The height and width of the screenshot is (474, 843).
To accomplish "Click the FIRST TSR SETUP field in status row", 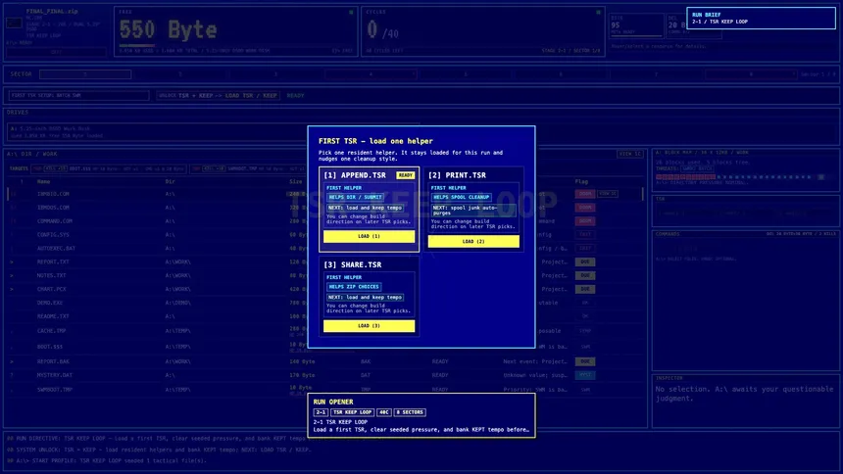I will 78,96.
